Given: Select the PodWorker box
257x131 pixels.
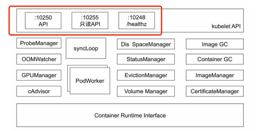Looking at the screenshot, I should (90, 81).
